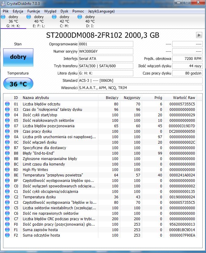Click status orb for attribute 0A row
Image resolution: width=206 pixels, height=253 pixels.
click(7, 137)
